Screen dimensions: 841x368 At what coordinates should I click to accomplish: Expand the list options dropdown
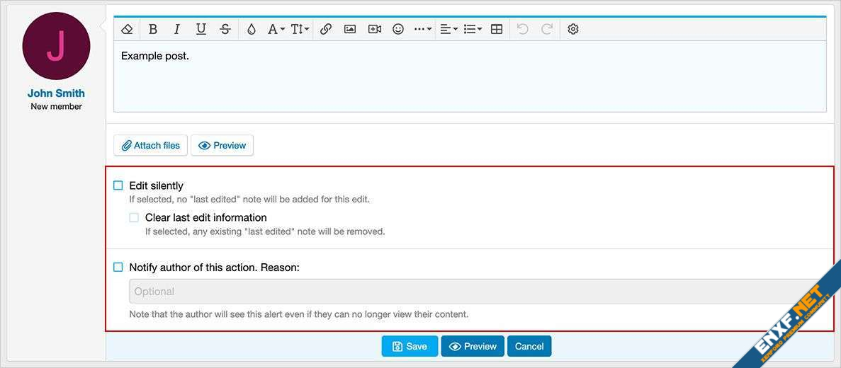coord(473,29)
